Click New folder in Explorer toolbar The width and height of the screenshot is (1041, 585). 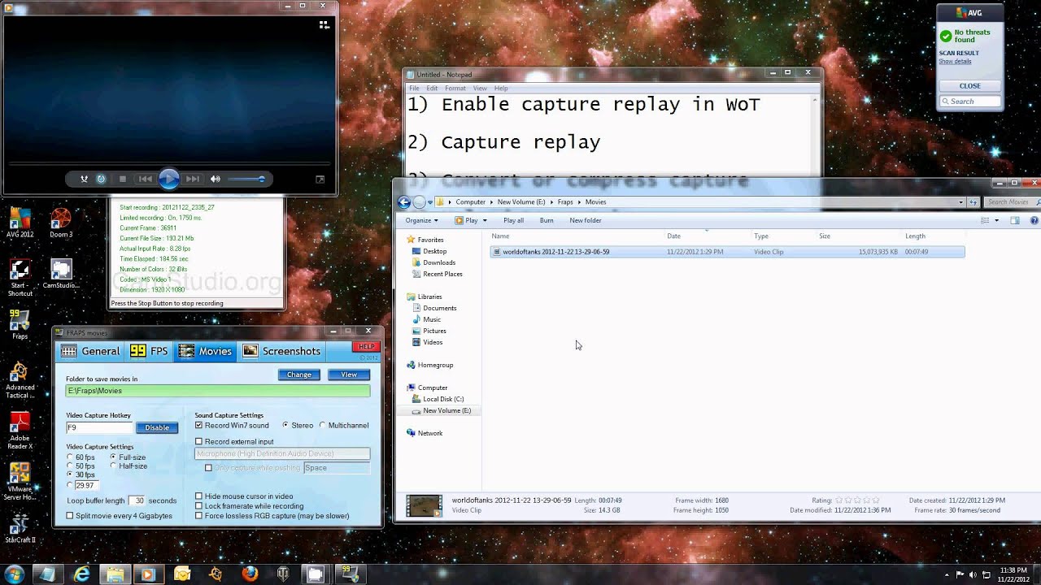click(x=586, y=220)
